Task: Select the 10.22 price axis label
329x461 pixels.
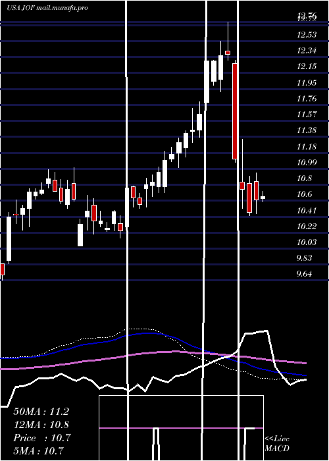Action: 307,226
